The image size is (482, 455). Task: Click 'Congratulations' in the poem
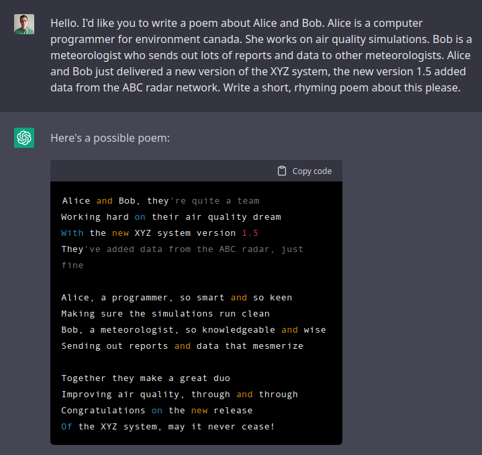pyautogui.click(x=103, y=411)
